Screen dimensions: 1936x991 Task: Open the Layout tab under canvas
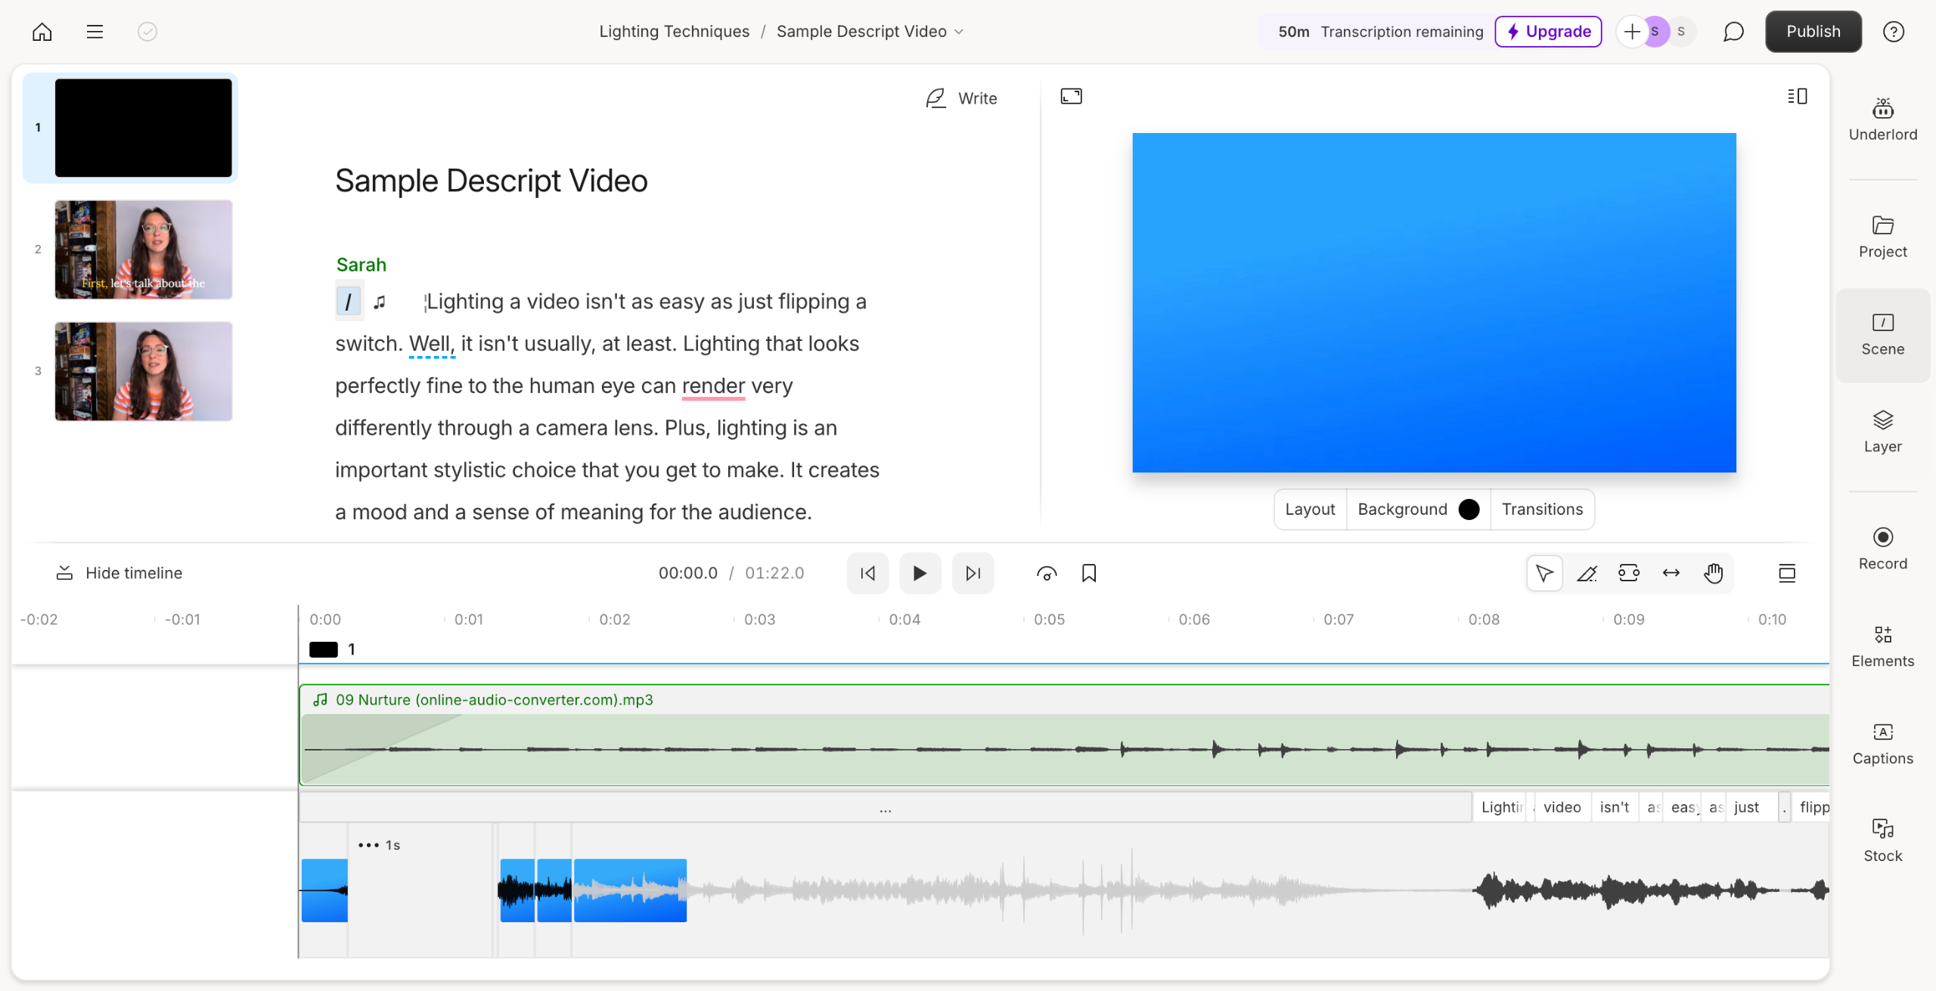(x=1310, y=509)
